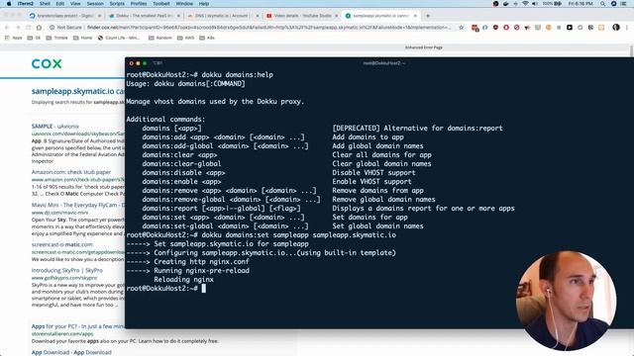Viewport: 634px width, 356px height.
Task: Switch to the Dokku smallest PaaS tab
Action: (x=144, y=16)
